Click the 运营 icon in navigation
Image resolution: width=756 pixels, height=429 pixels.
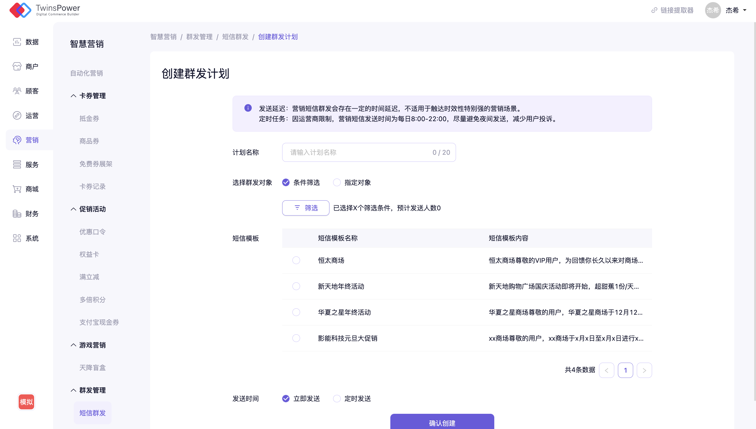click(x=17, y=115)
